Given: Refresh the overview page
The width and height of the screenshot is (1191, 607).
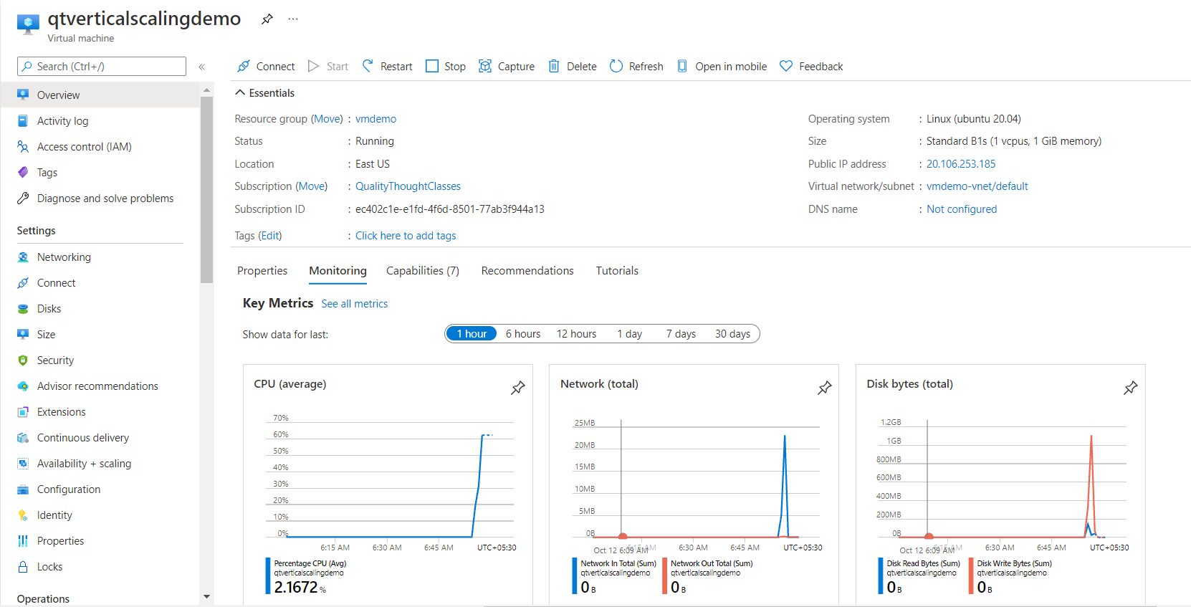Looking at the screenshot, I should click(636, 67).
